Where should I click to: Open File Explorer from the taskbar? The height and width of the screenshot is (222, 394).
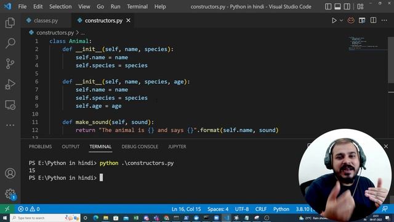tap(106, 218)
